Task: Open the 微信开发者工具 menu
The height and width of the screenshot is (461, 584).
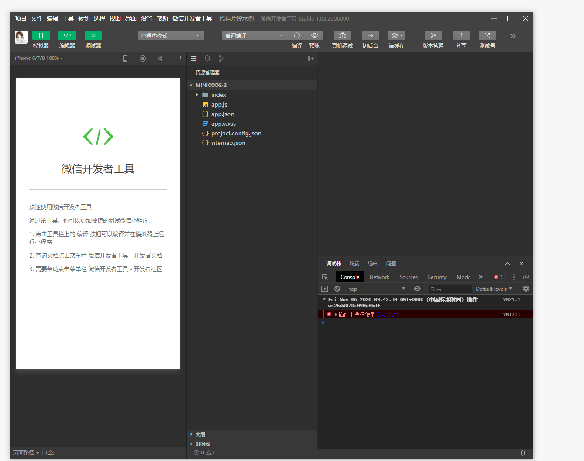Action: coord(192,18)
